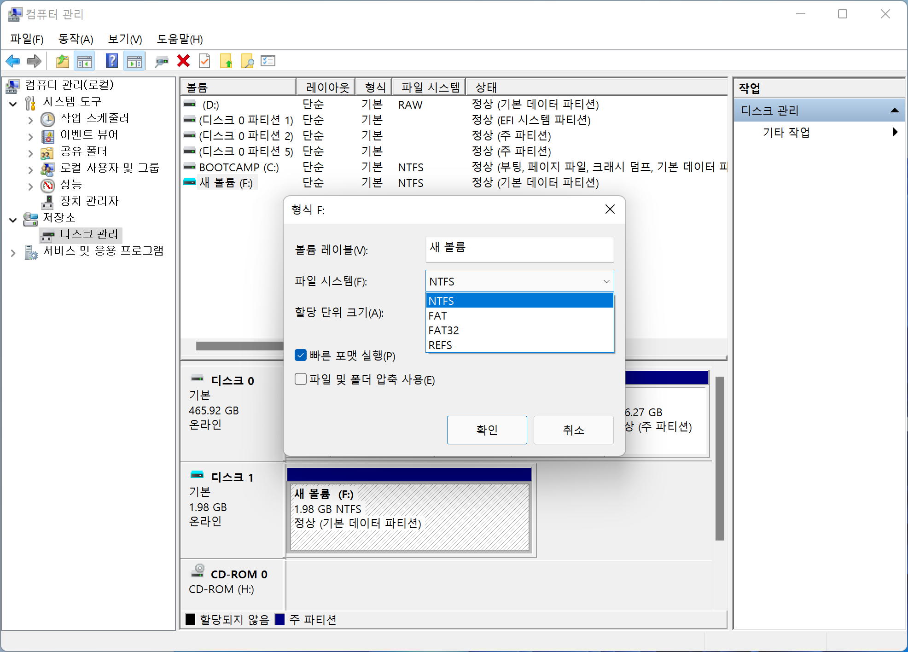Click the 볼륨 레이블 text field
The width and height of the screenshot is (908, 652).
pos(519,249)
